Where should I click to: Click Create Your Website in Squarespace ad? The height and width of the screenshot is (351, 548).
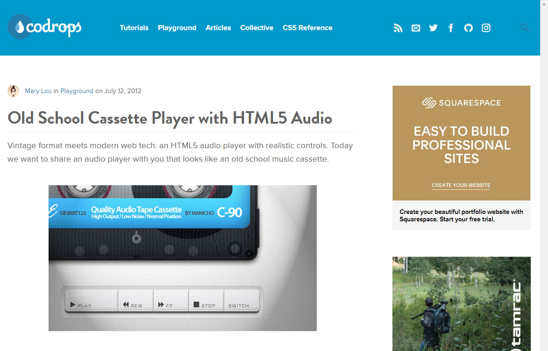[x=461, y=186]
